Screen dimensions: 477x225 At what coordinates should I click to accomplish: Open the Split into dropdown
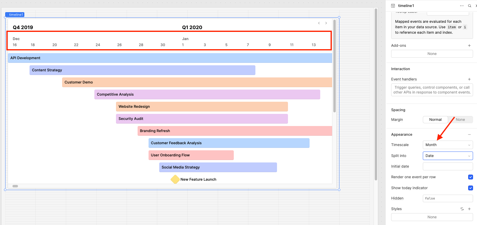coord(447,156)
